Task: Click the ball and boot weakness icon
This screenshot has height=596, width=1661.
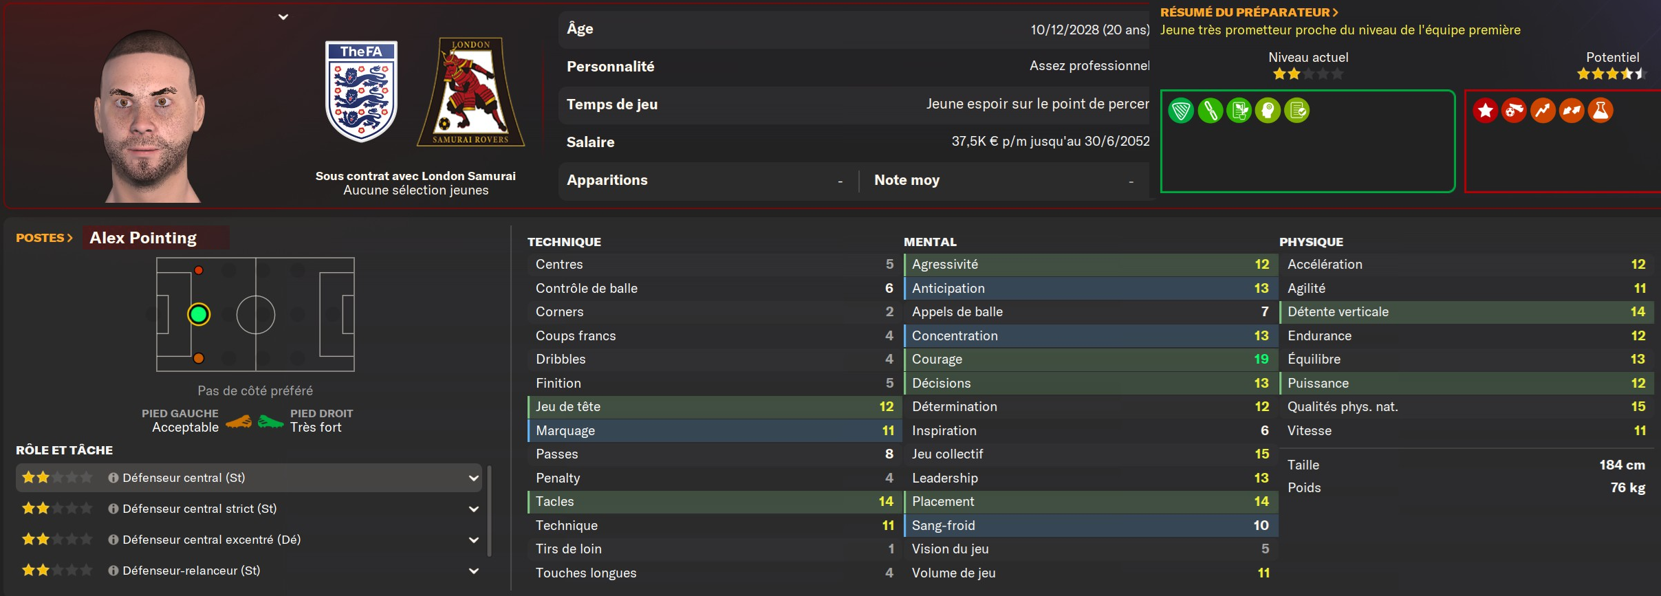Action: coord(1514,111)
